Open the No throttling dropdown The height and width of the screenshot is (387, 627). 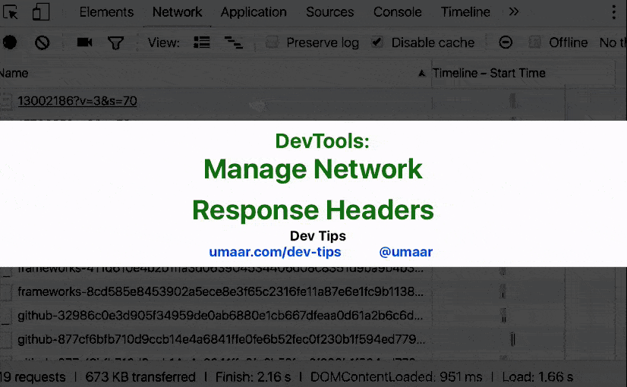613,42
